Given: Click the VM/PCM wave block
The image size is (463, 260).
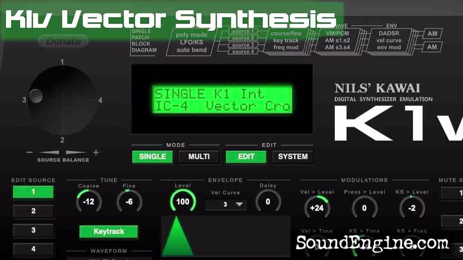Looking at the screenshot, I should tap(337, 40).
